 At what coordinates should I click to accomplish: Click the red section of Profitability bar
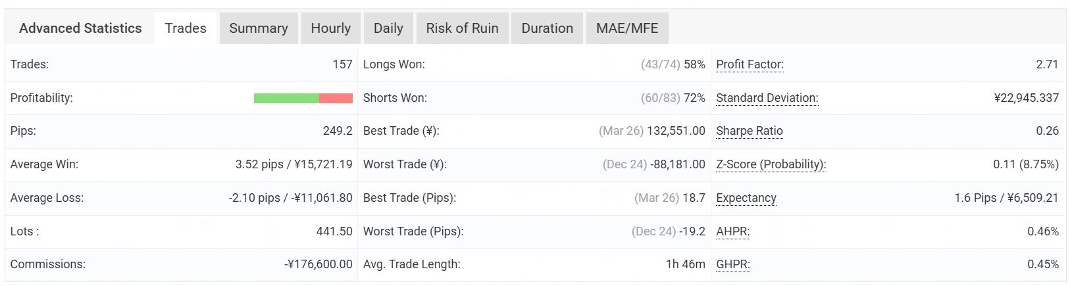(x=336, y=98)
